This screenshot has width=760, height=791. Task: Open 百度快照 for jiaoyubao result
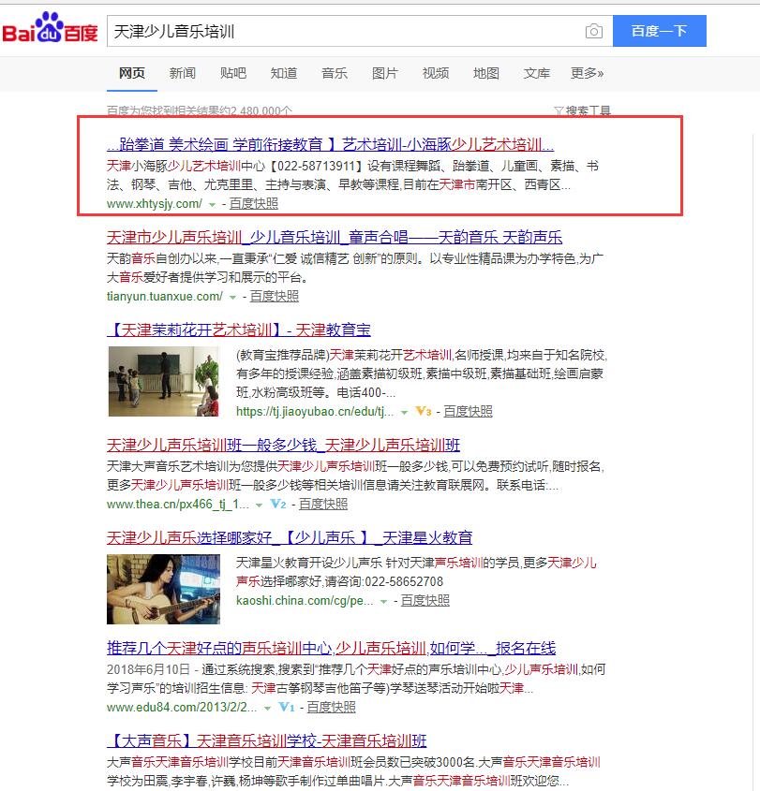click(x=468, y=411)
